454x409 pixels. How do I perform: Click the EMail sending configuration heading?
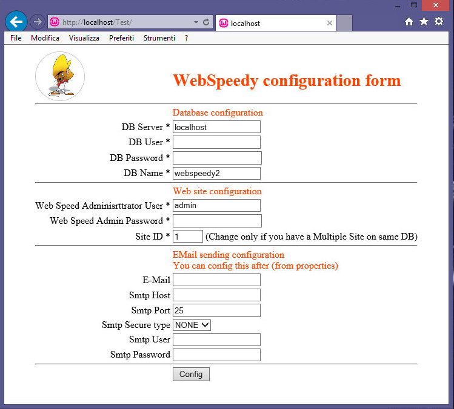coord(229,255)
